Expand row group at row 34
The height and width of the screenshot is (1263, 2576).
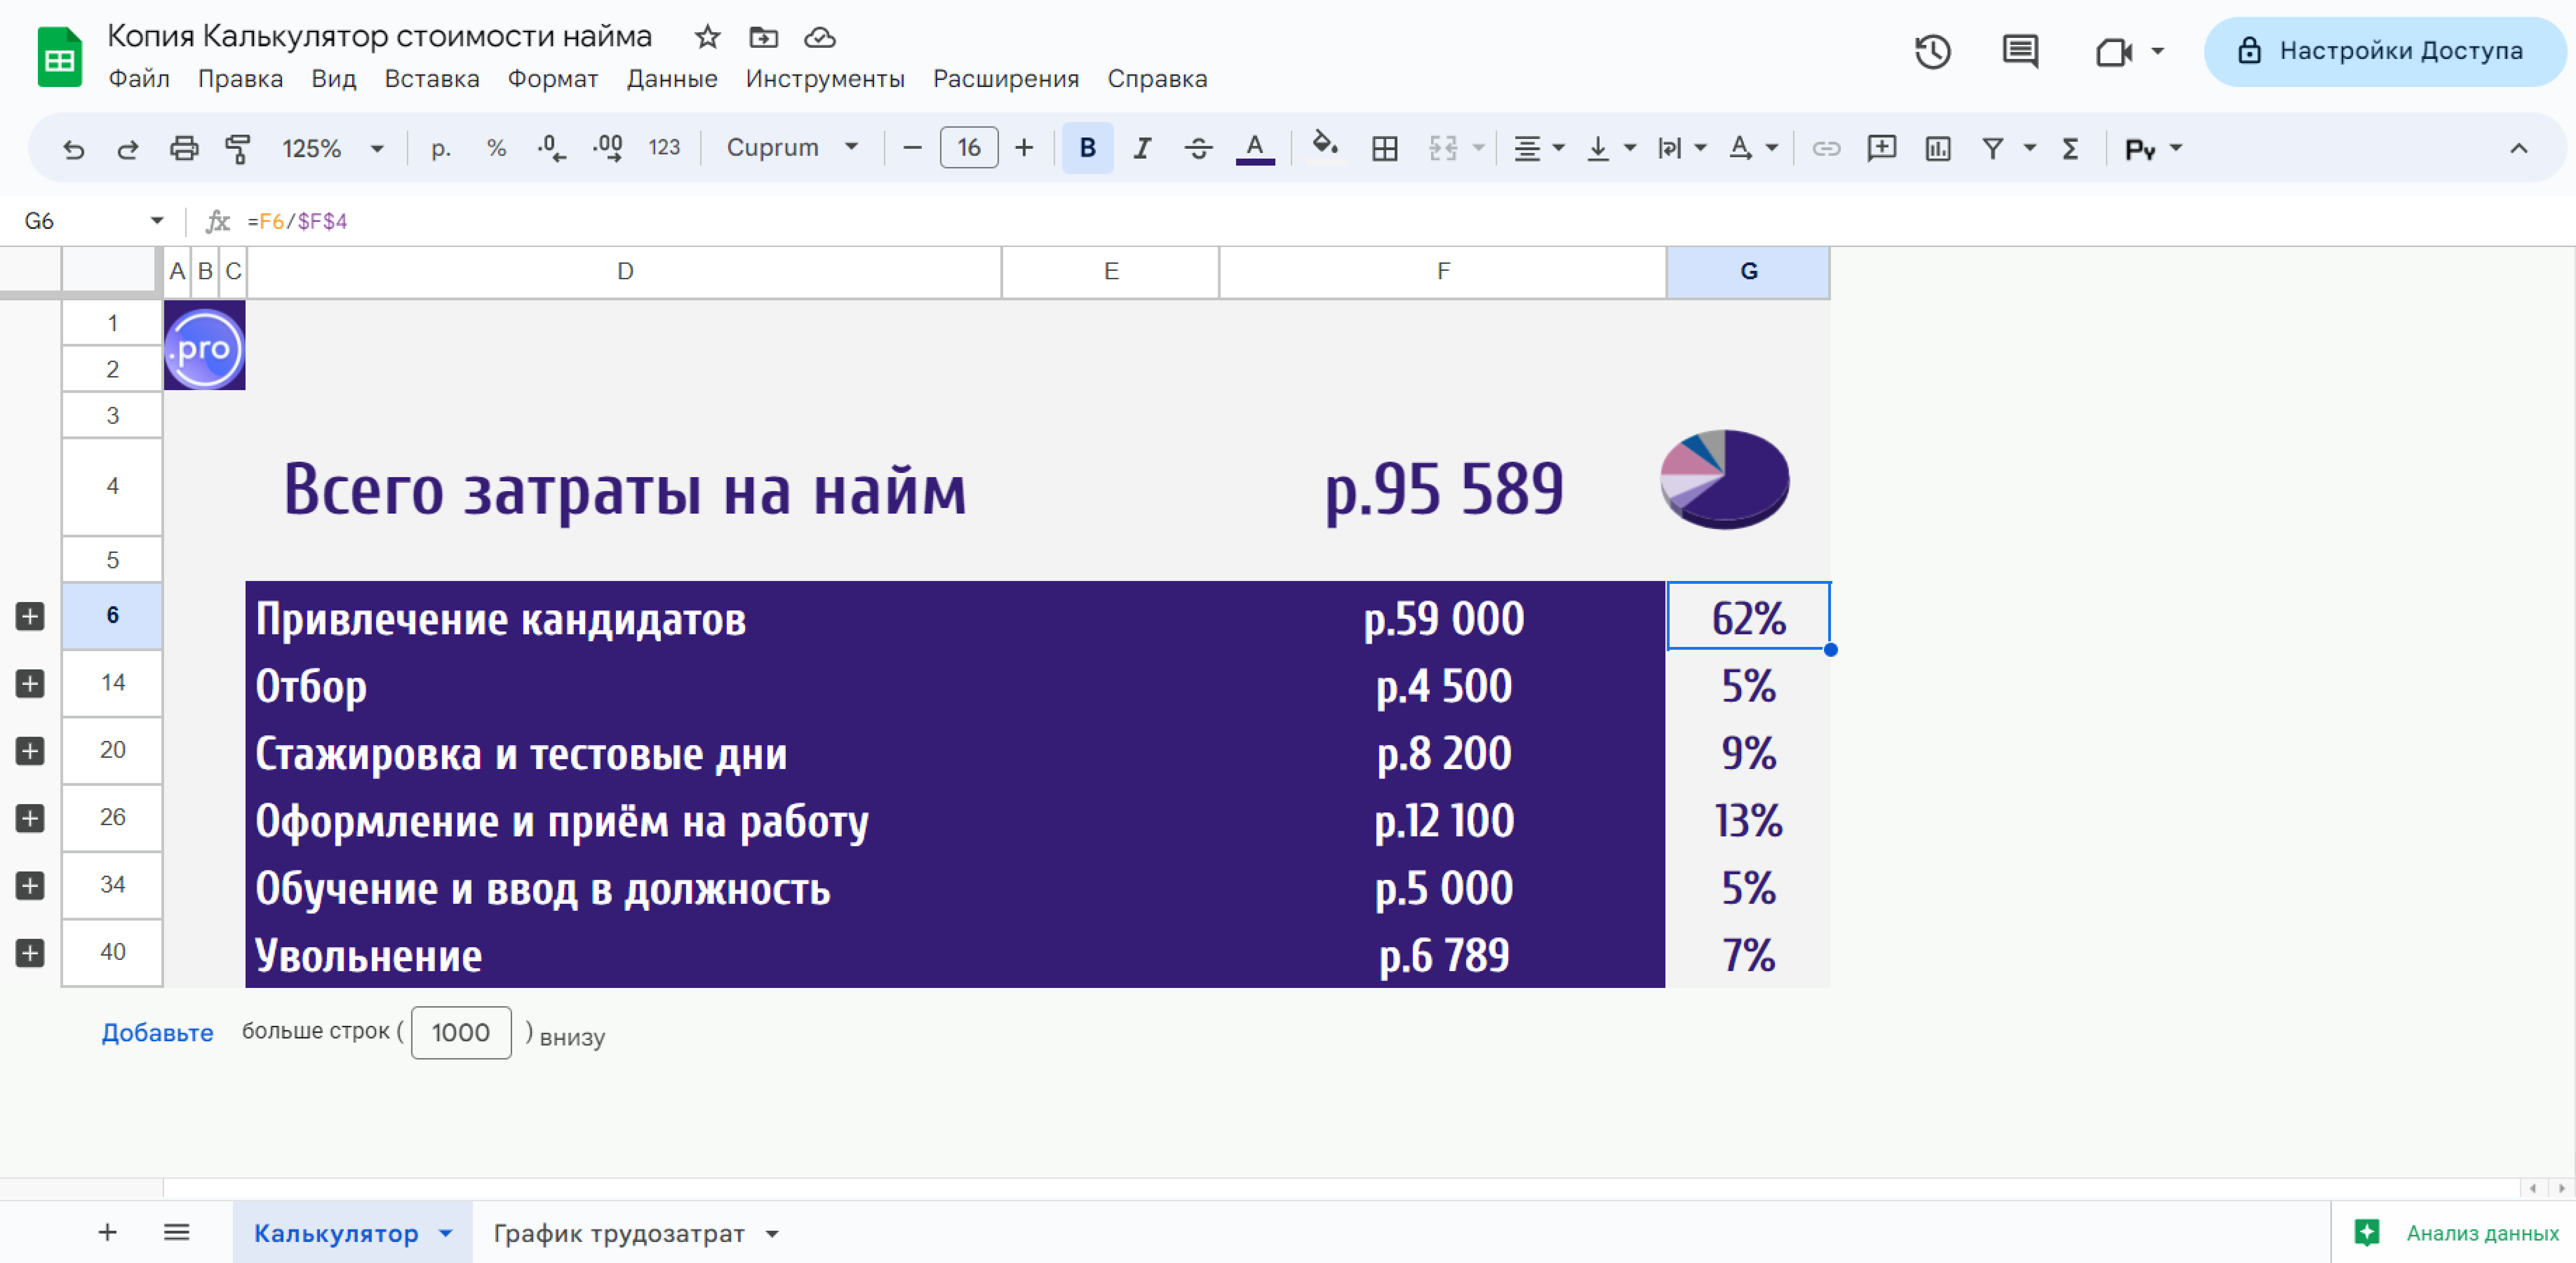point(30,885)
